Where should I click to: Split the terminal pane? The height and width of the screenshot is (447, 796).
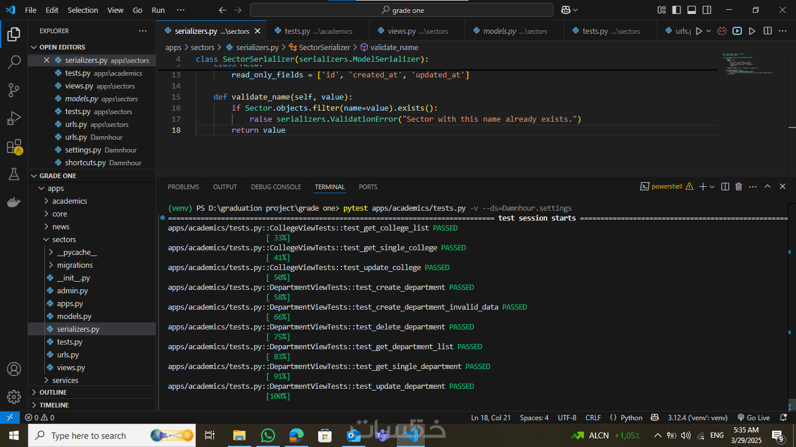[x=725, y=187]
